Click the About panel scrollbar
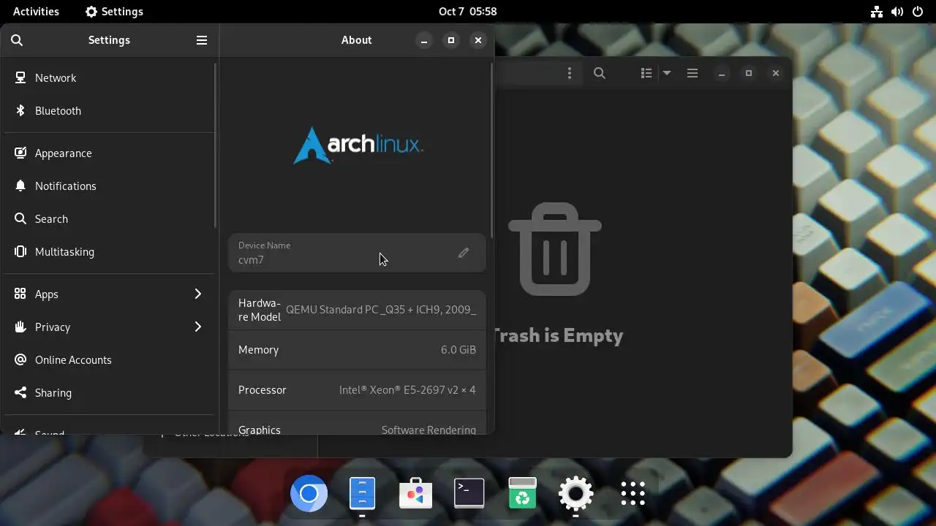936x526 pixels. click(x=491, y=150)
